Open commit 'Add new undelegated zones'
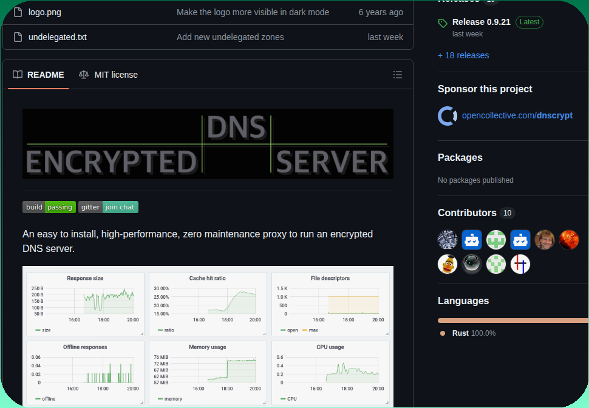 pos(230,37)
